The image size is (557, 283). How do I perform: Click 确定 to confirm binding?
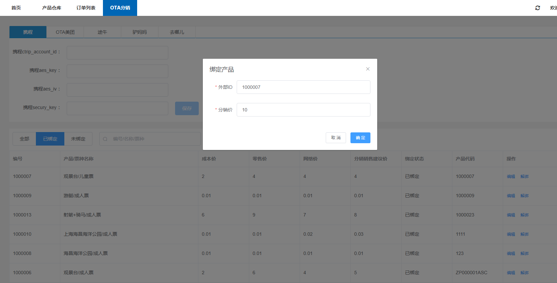360,138
